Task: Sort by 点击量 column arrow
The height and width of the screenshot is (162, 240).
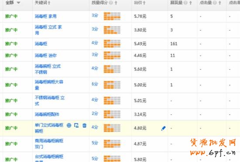Action: (x=220, y=3)
